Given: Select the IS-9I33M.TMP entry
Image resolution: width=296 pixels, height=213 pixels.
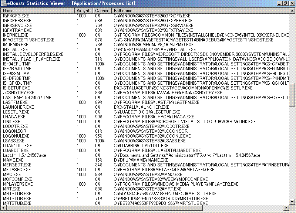Looking at the screenshot, I should (x=145, y=74).
